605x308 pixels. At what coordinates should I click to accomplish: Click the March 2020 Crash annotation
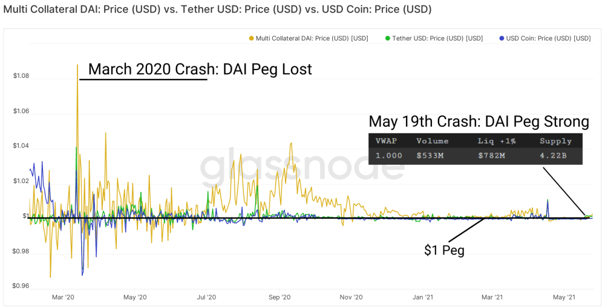point(200,69)
